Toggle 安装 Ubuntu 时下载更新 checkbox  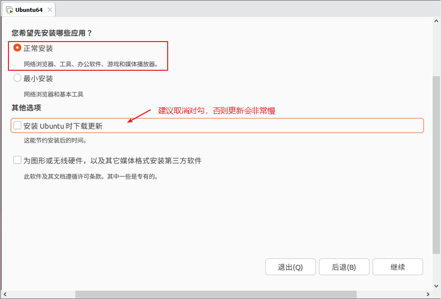[17, 125]
